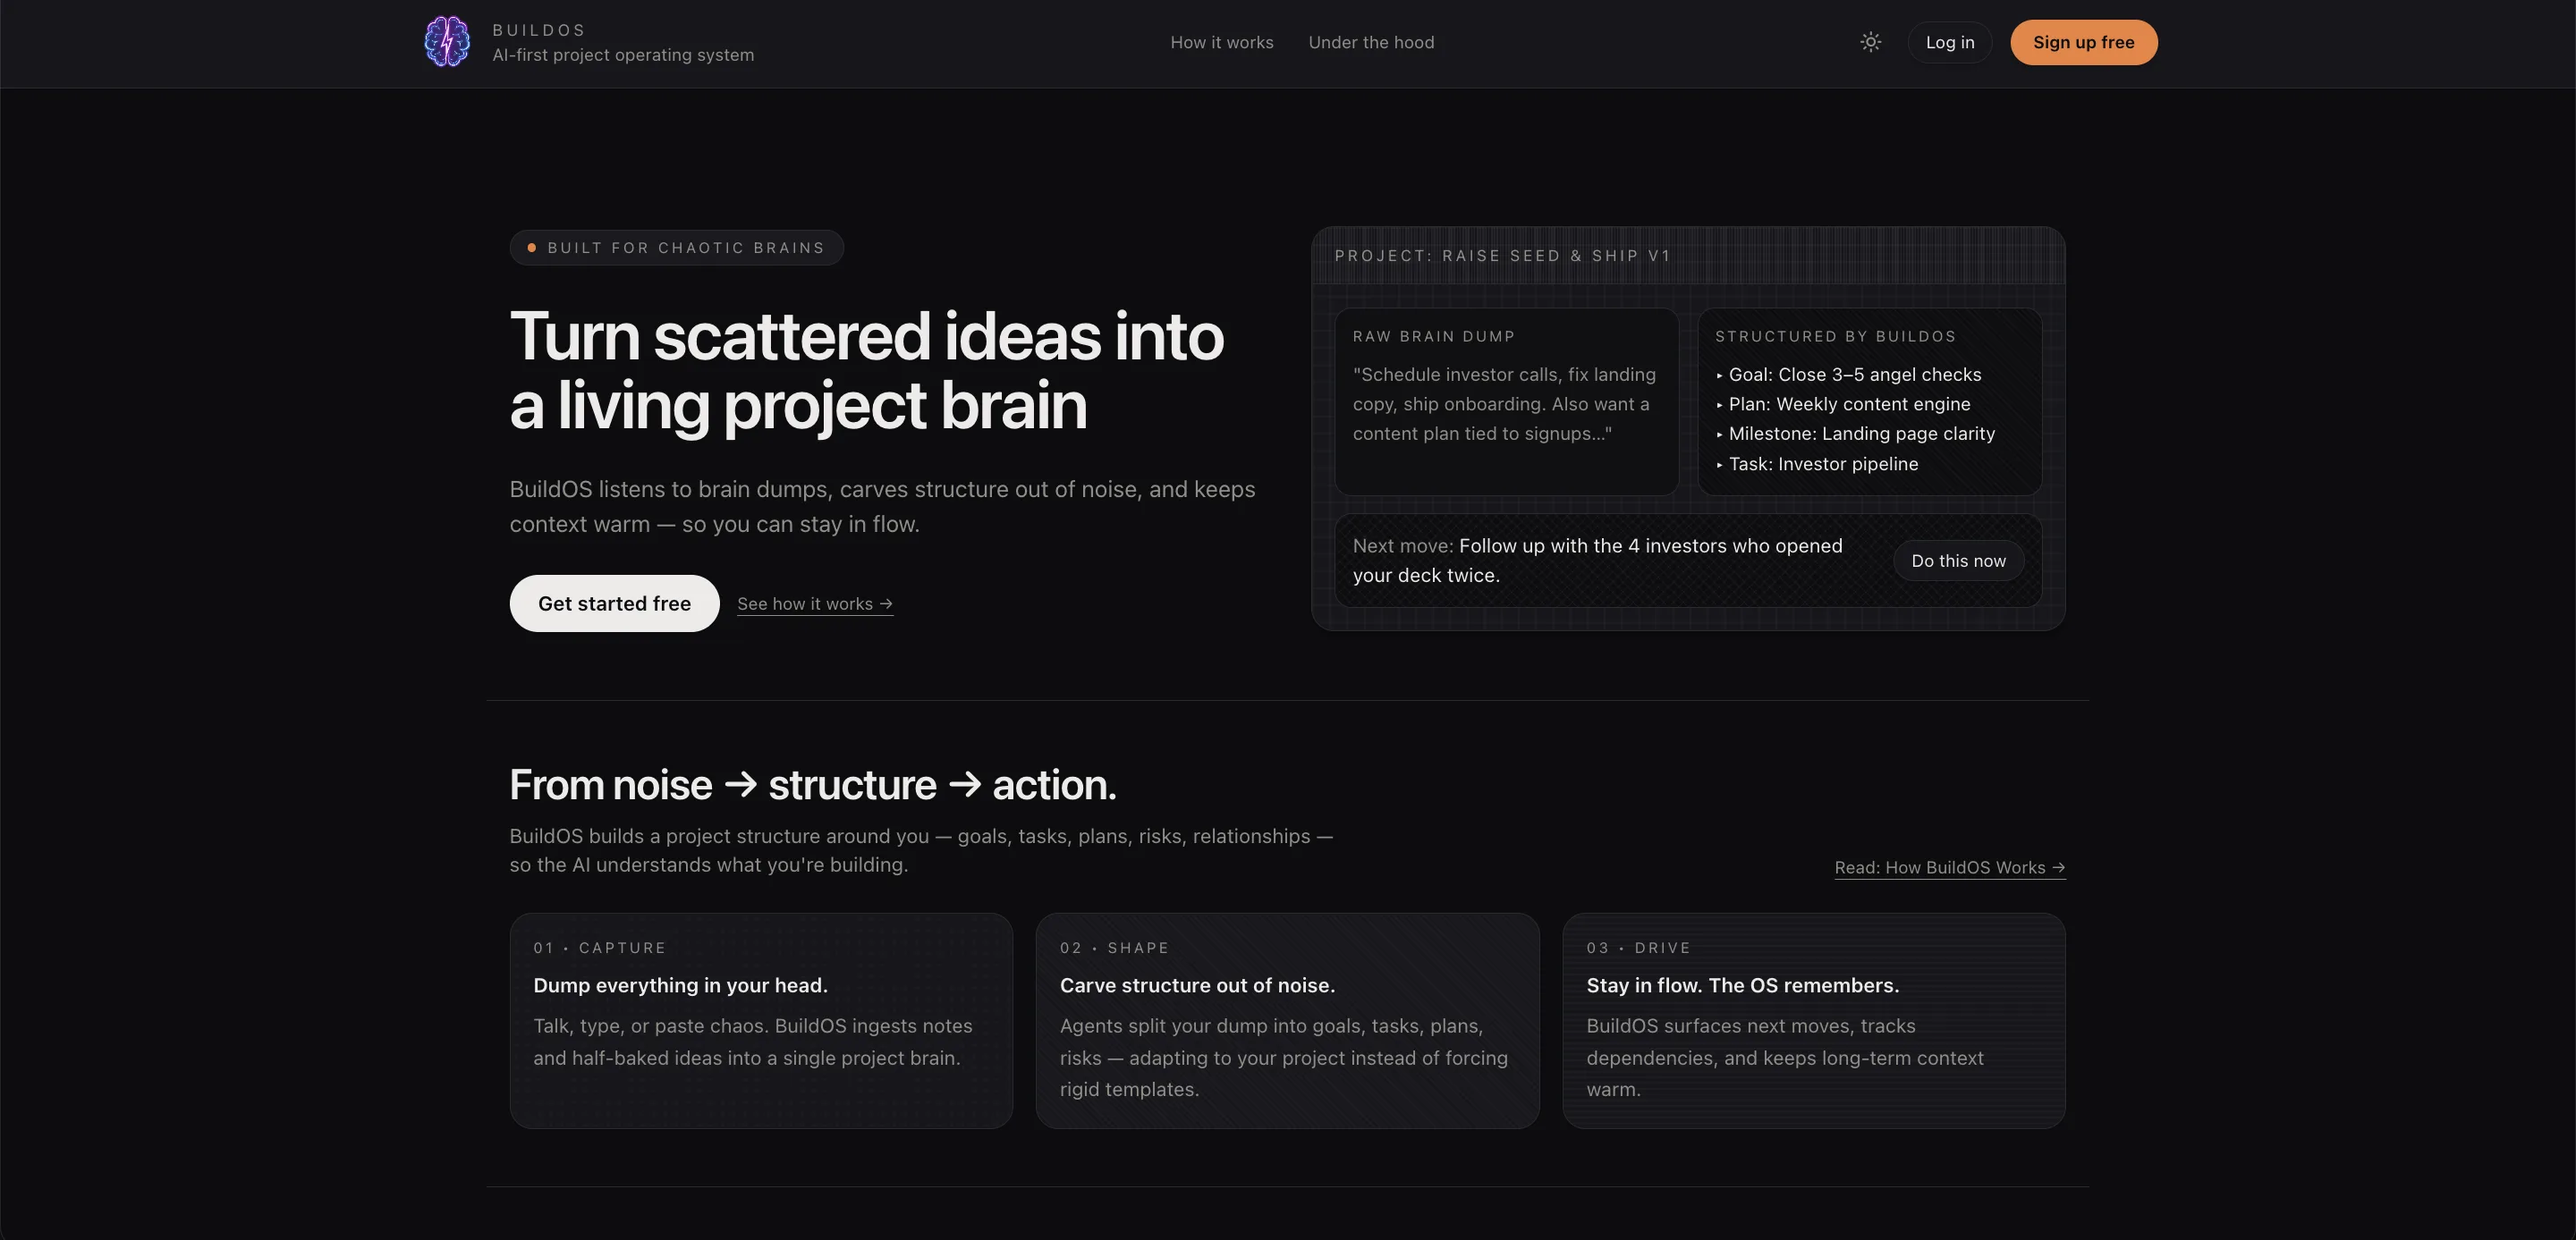Click the Goal: Close 3–5 angel checks item

click(1854, 375)
